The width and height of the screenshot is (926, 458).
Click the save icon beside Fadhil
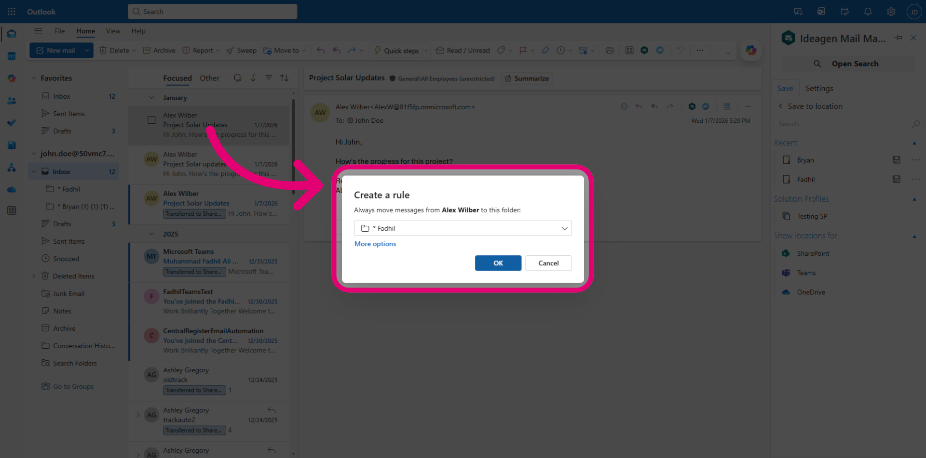click(x=897, y=179)
